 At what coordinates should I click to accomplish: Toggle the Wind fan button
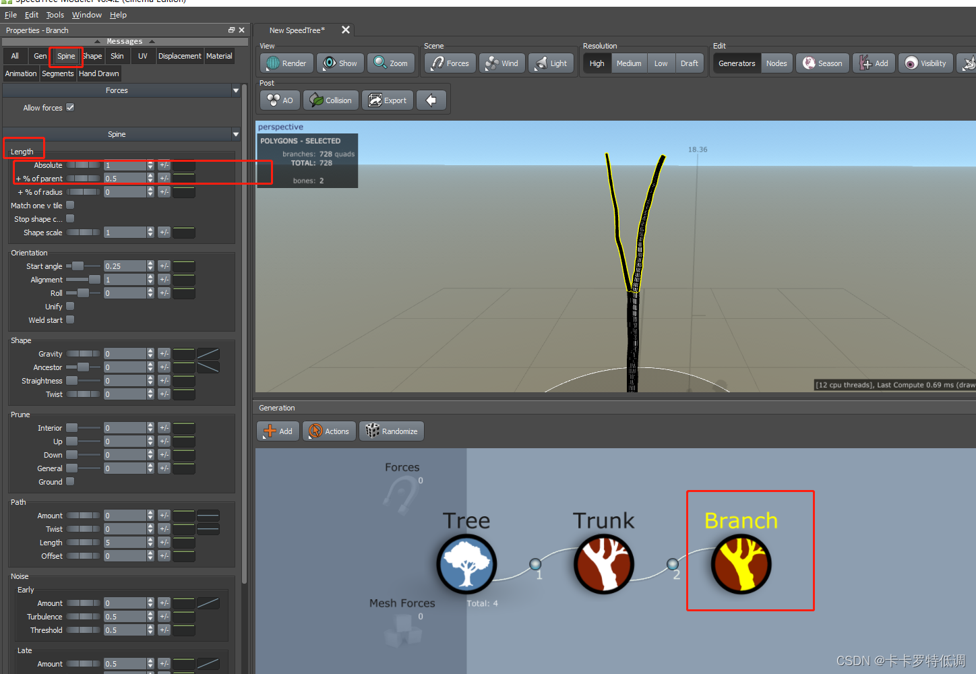click(x=502, y=63)
